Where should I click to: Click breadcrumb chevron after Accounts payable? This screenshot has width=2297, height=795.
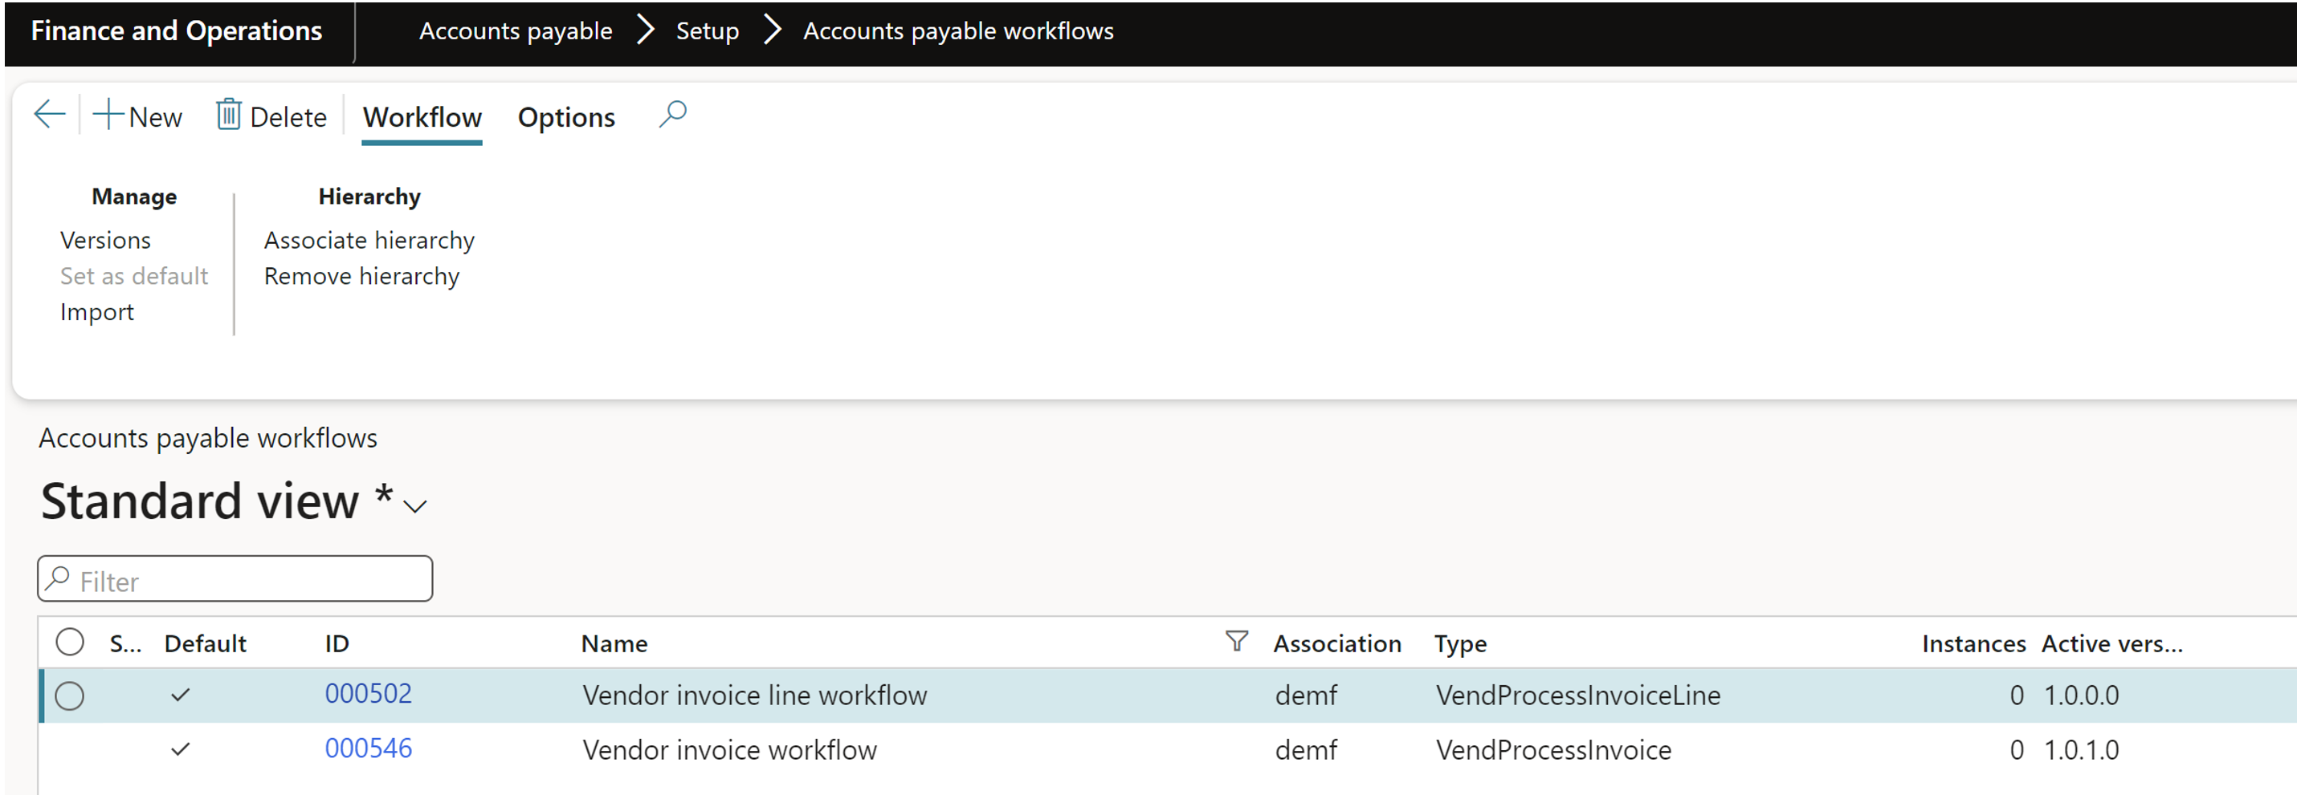646,30
